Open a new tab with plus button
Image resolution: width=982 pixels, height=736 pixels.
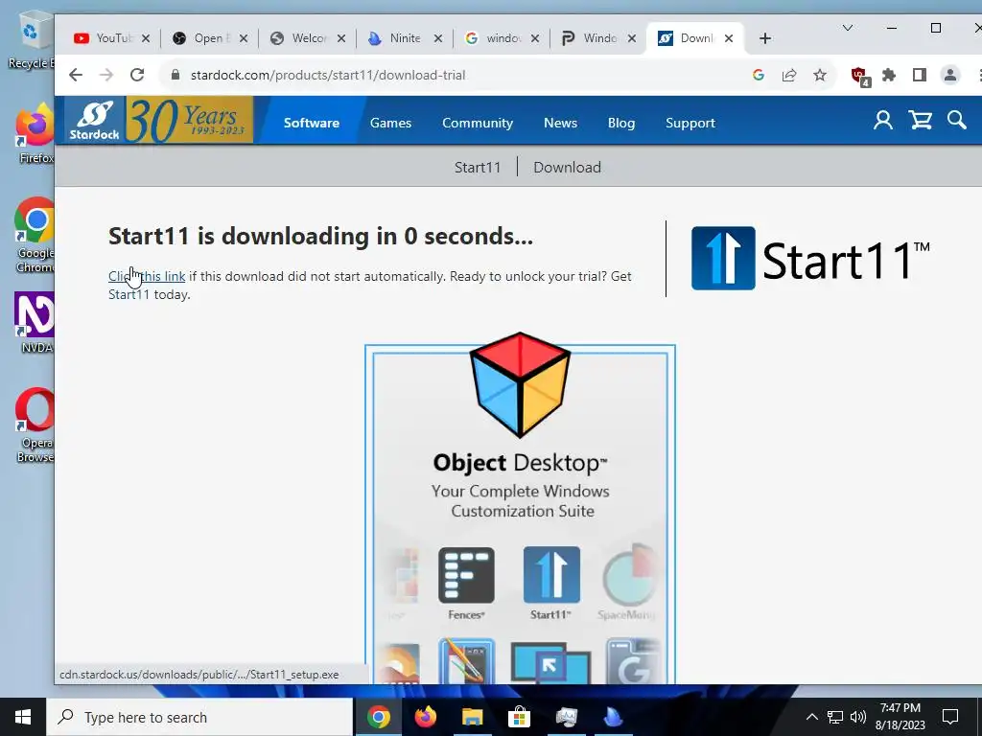pos(764,38)
